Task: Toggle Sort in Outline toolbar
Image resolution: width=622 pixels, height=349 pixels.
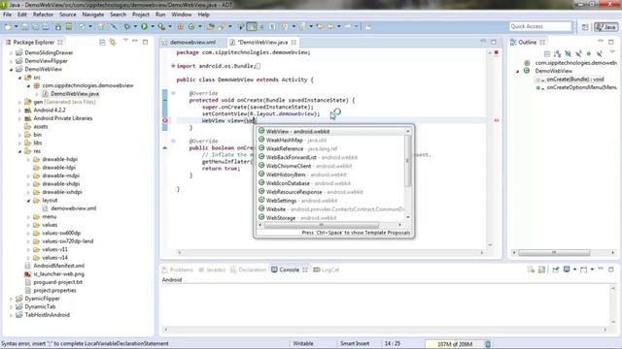Action: pos(557,53)
